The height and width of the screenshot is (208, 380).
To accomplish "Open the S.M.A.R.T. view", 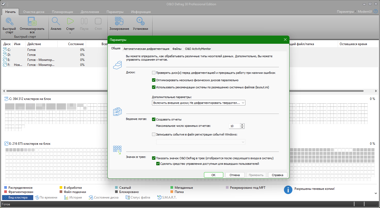I will [x=167, y=197].
